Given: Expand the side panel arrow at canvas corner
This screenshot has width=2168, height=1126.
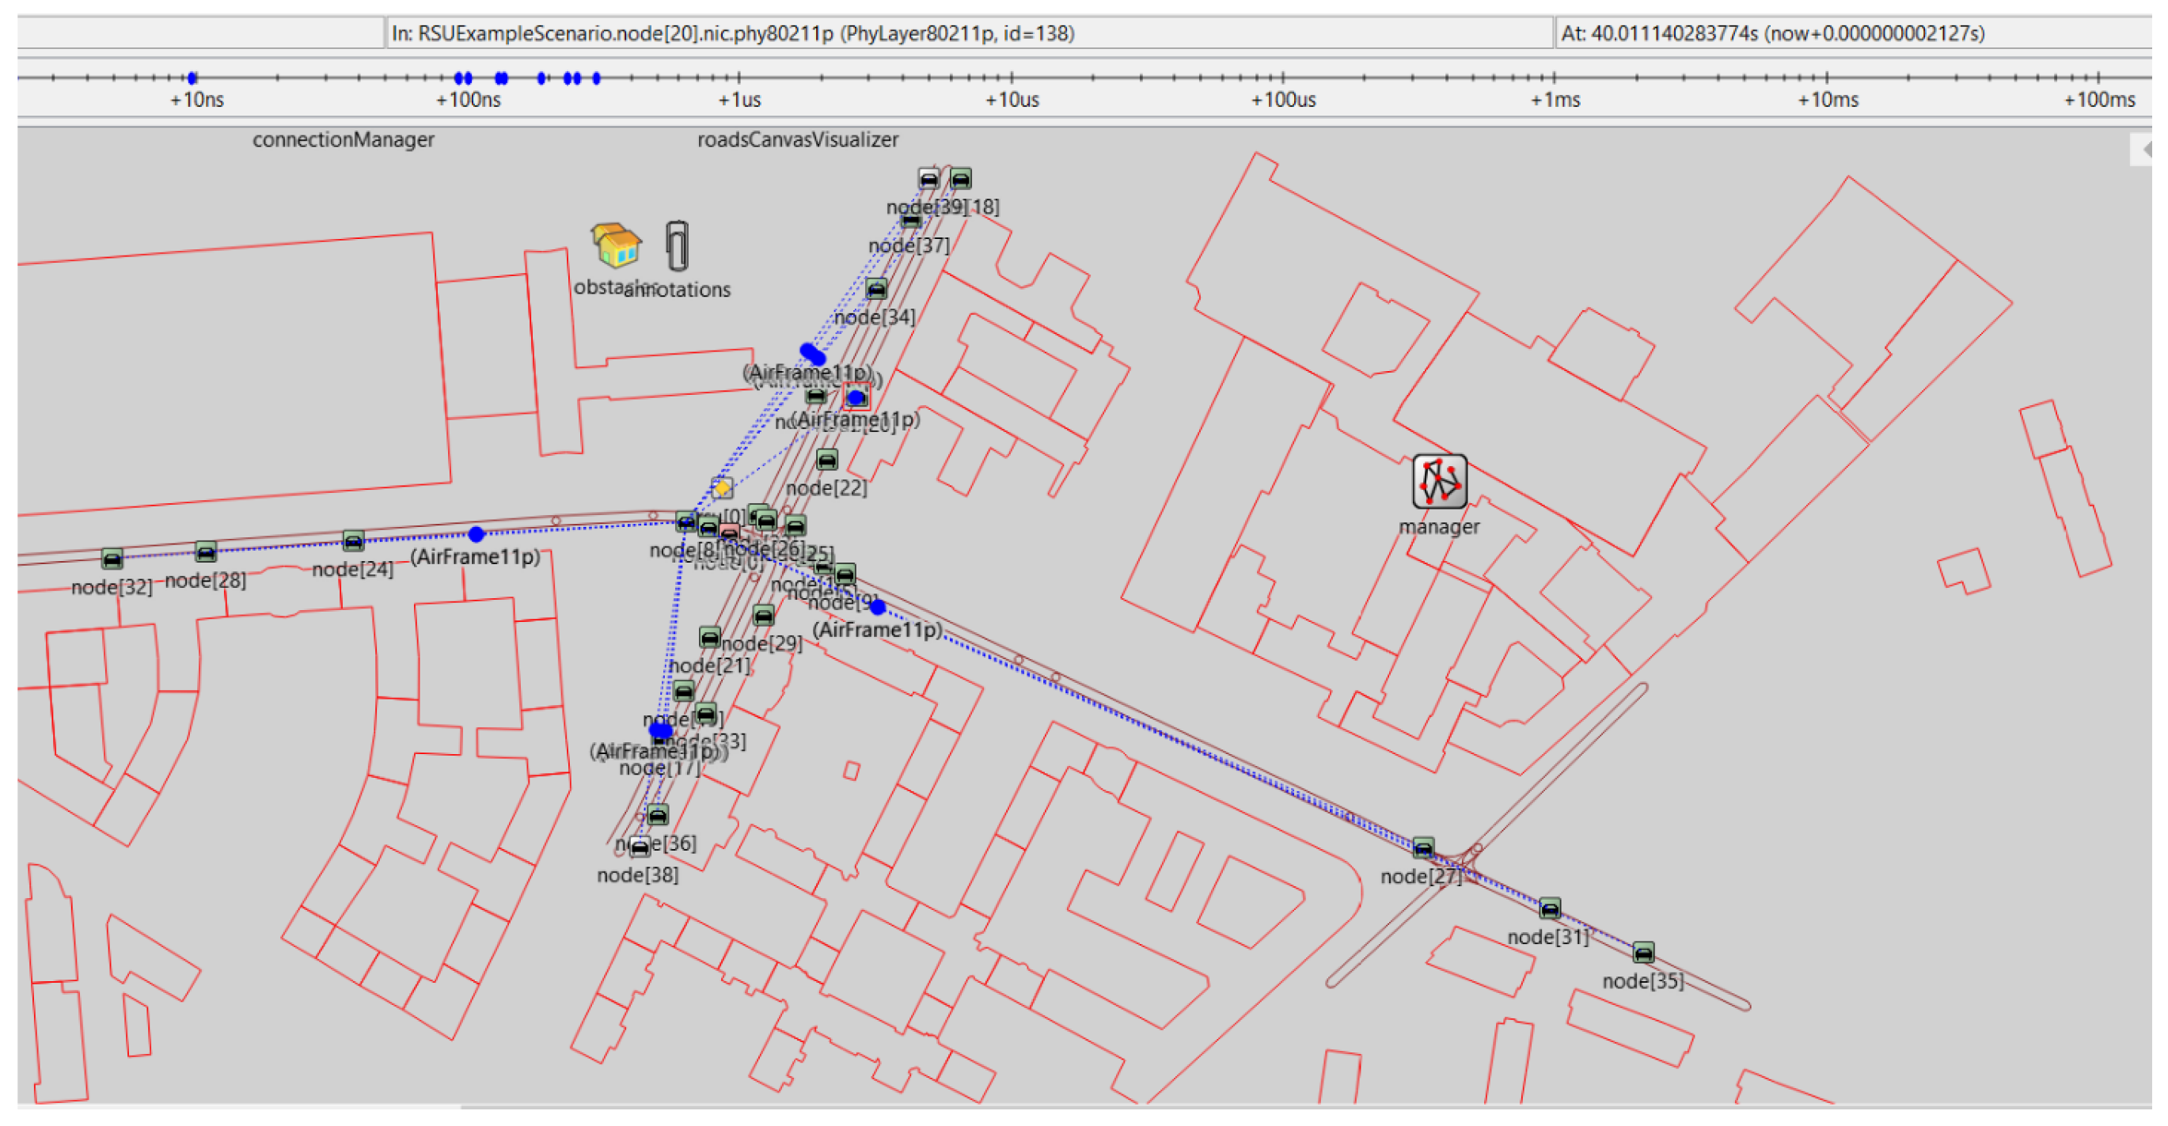Looking at the screenshot, I should coord(2146,150).
